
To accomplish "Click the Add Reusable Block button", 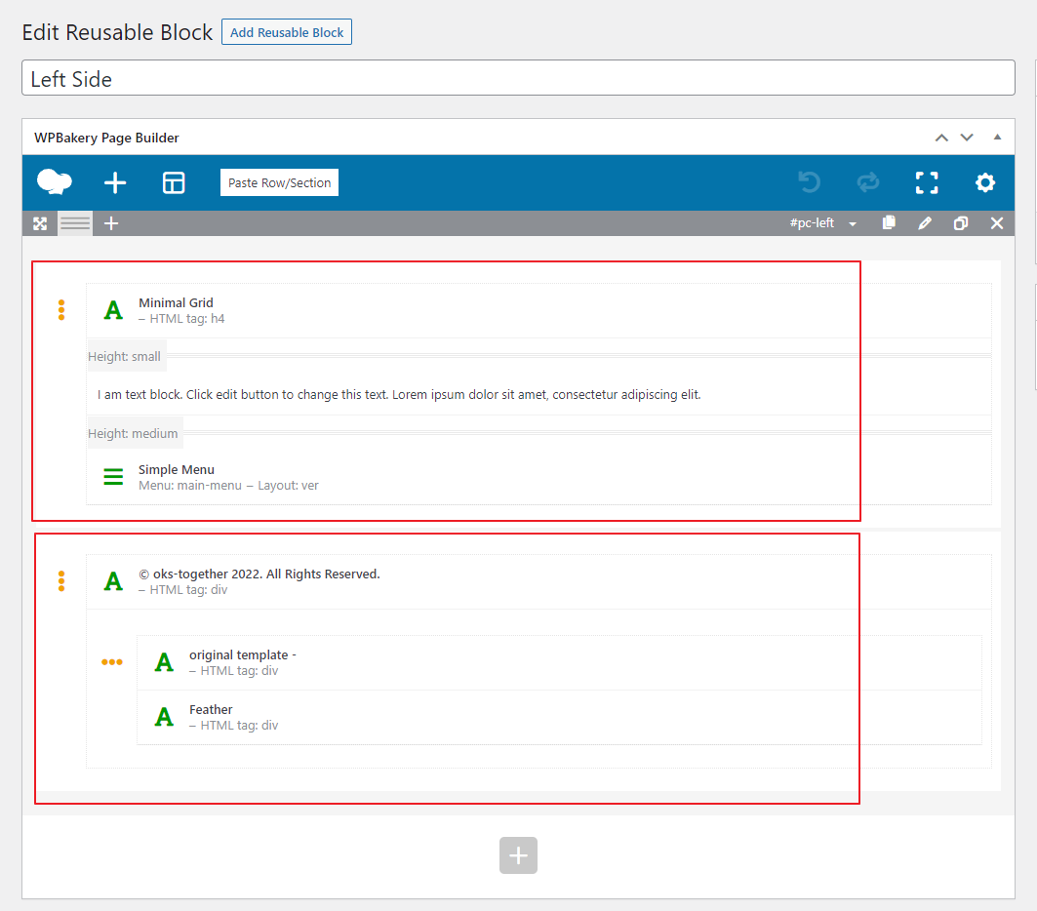I will tap(287, 32).
